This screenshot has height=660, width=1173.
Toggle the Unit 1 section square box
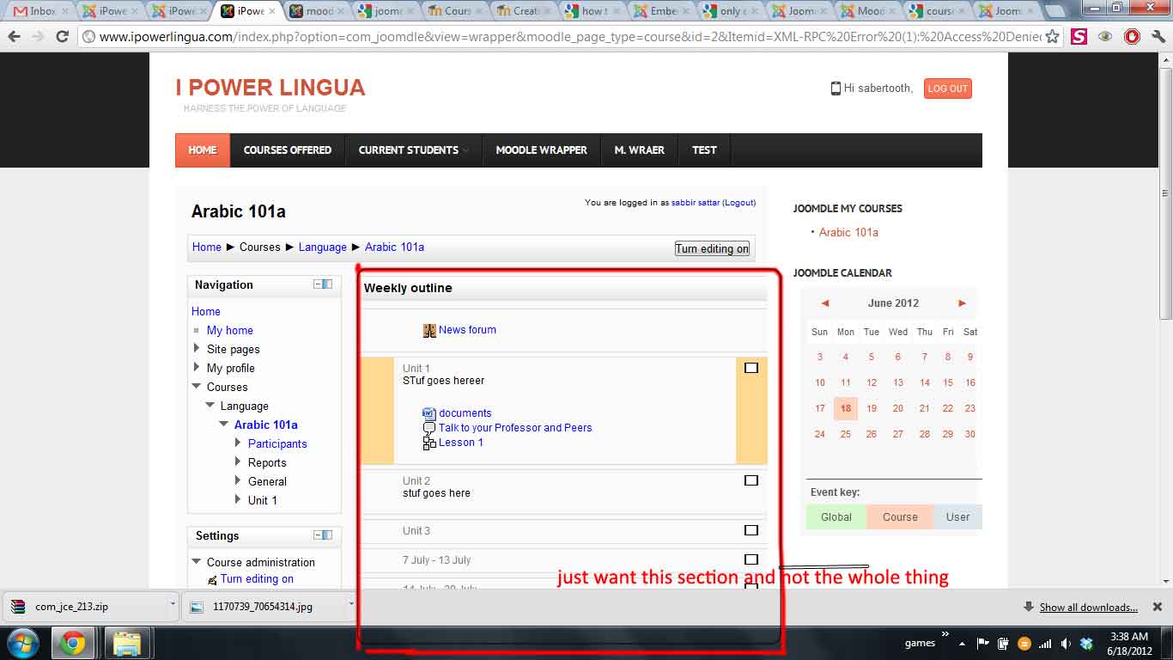tap(751, 368)
